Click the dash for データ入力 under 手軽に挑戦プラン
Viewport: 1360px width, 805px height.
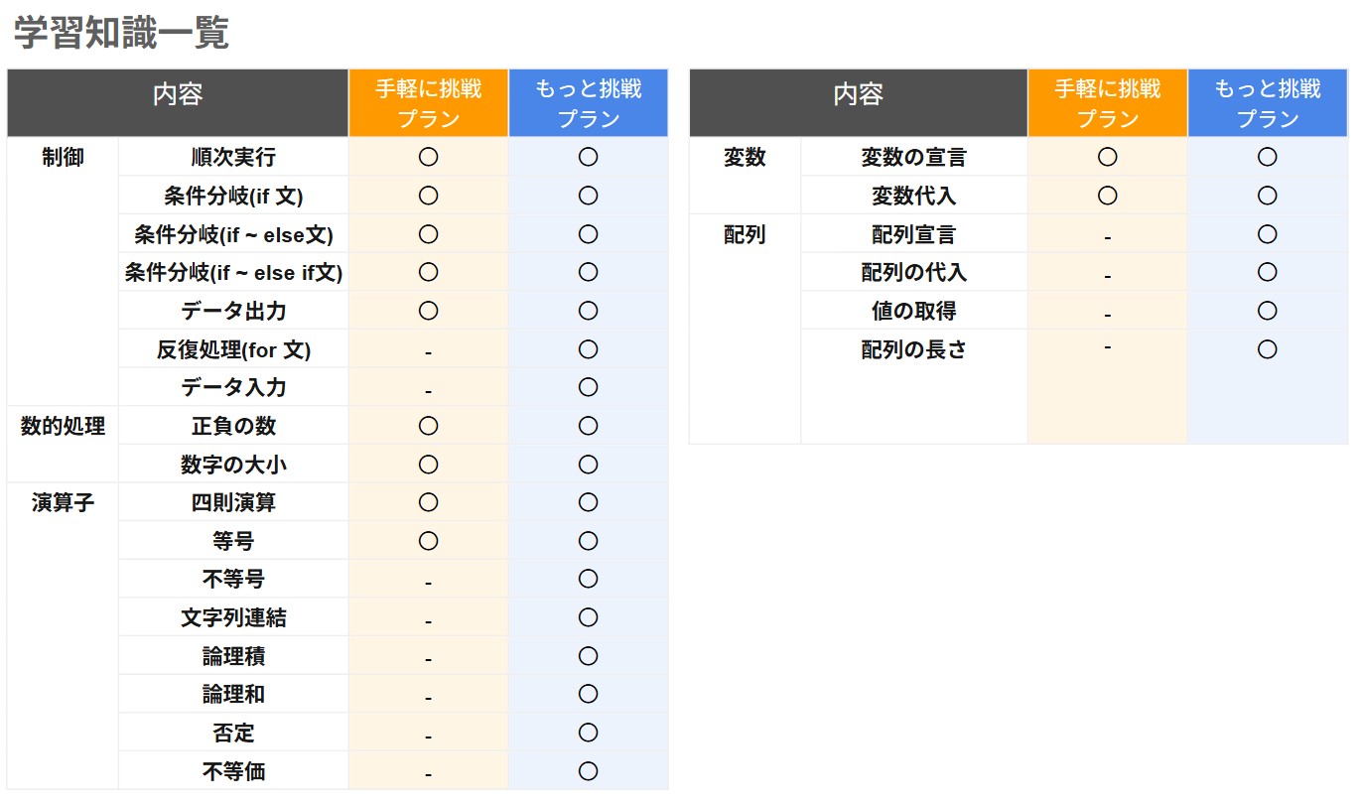click(x=428, y=390)
